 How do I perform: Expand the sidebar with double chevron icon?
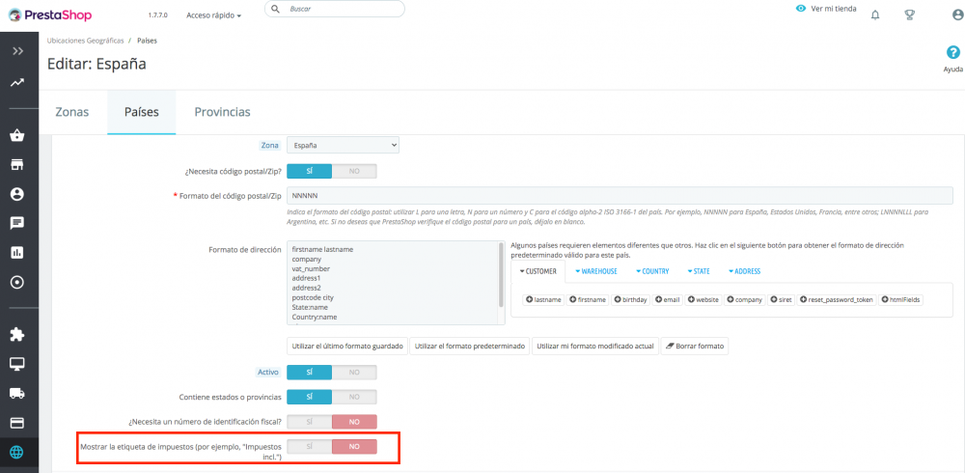(17, 51)
